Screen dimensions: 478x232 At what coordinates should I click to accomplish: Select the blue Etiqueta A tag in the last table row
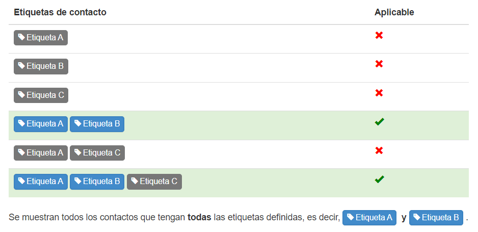(x=41, y=182)
